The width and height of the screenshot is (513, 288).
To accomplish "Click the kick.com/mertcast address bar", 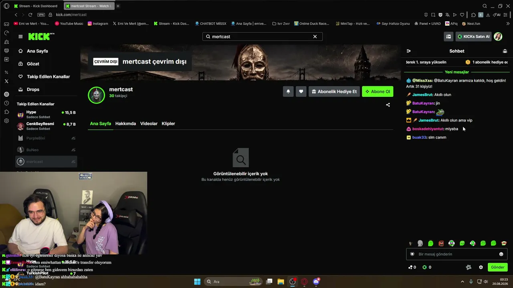I will (71, 15).
